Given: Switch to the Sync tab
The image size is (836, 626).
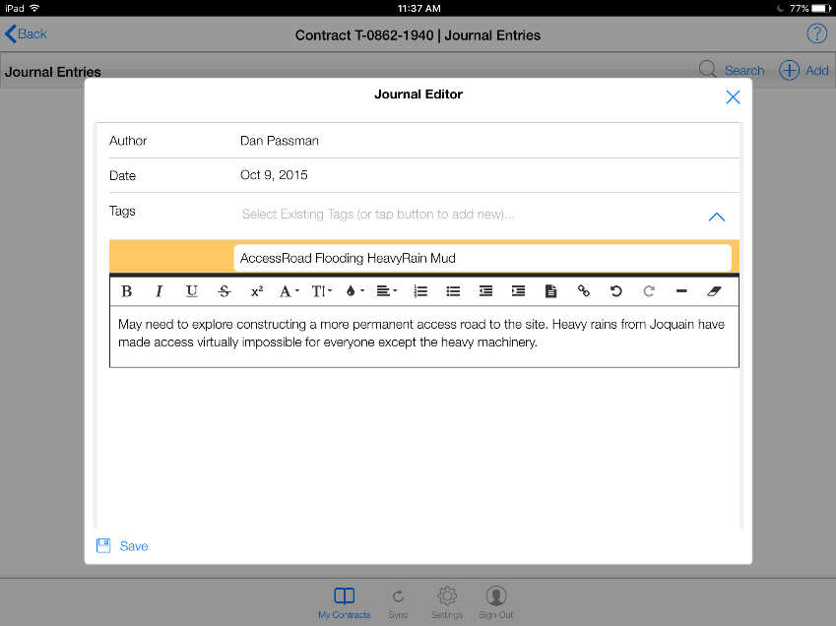Looking at the screenshot, I should [398, 601].
